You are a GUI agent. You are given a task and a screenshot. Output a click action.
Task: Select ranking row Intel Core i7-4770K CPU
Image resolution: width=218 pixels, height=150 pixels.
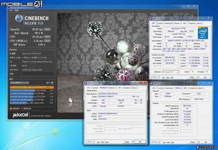pyautogui.click(x=32, y=88)
